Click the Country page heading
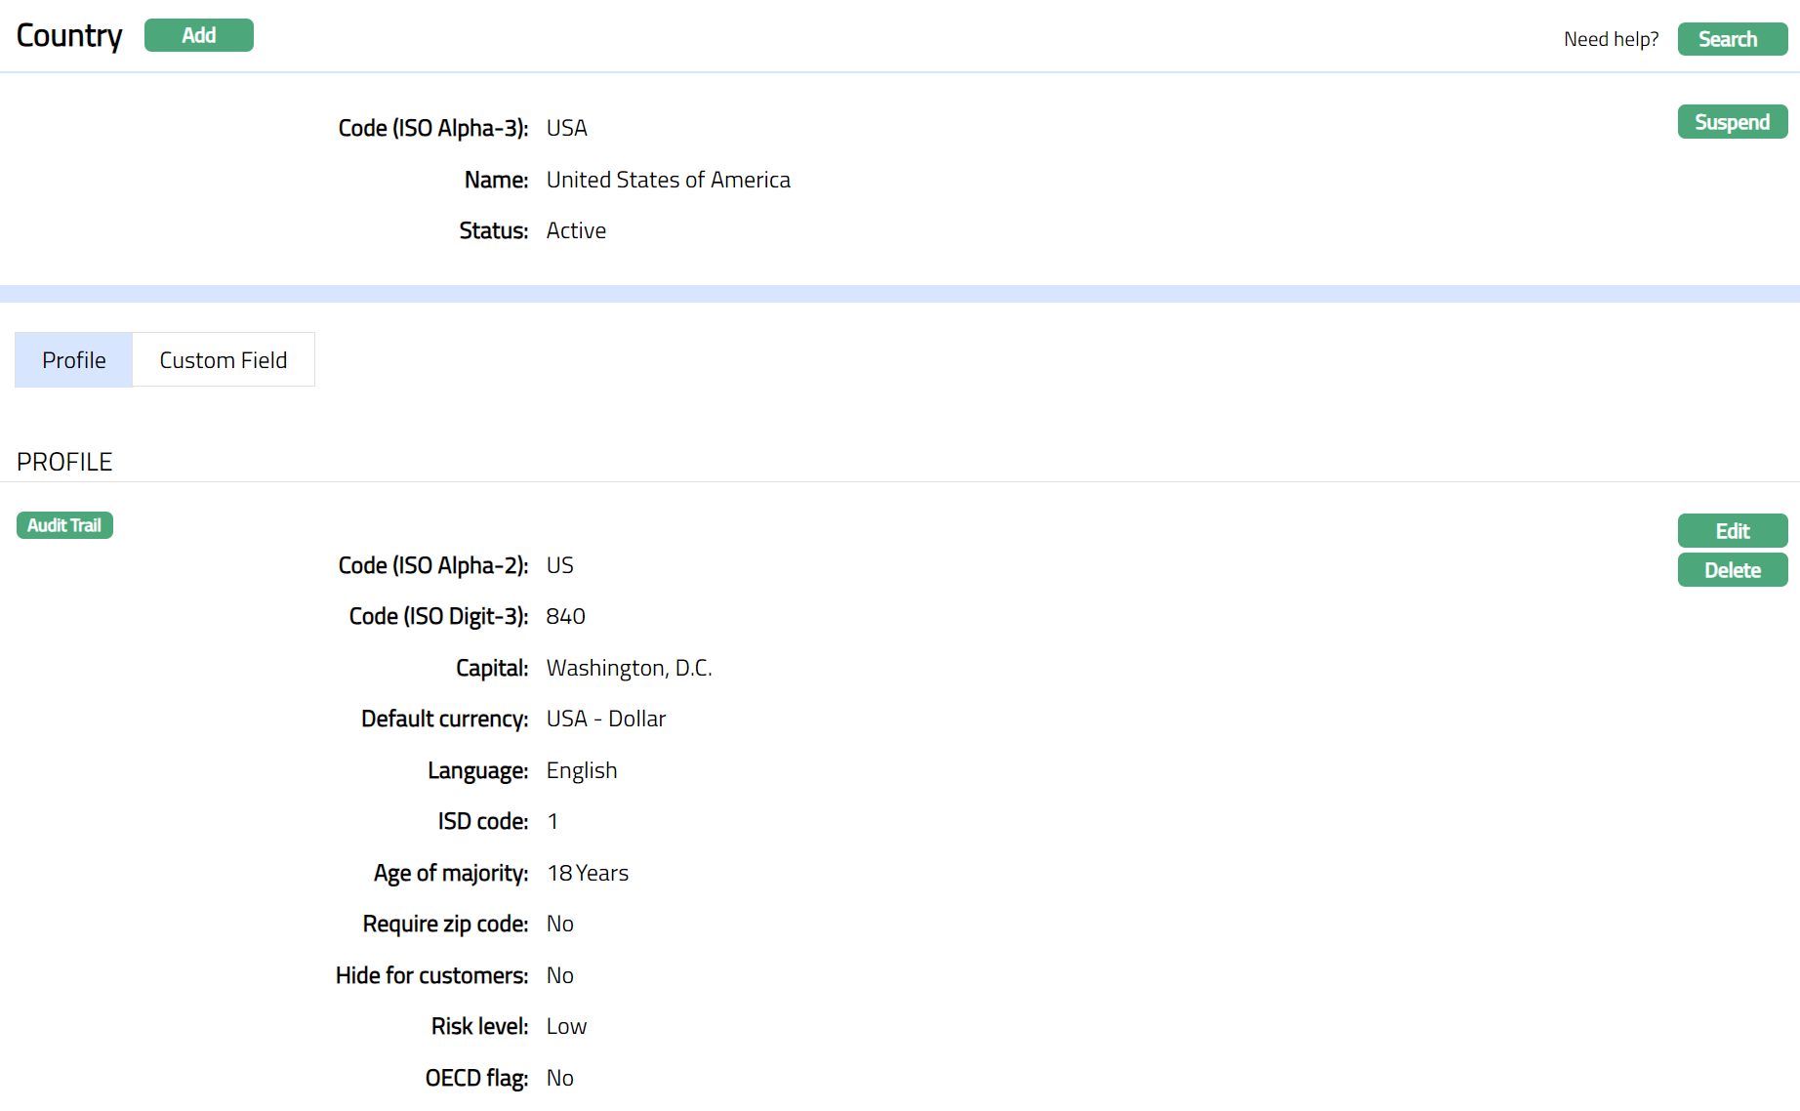Image resolution: width=1800 pixels, height=1111 pixels. [x=69, y=35]
